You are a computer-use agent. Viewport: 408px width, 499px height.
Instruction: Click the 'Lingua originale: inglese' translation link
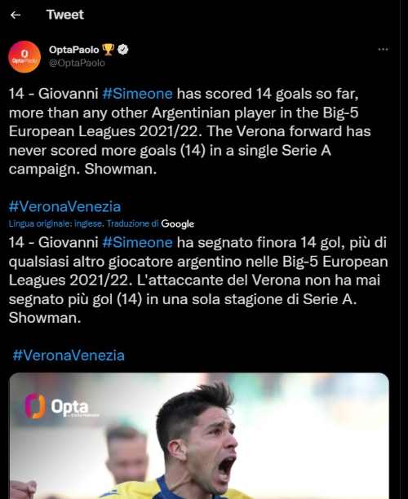[x=56, y=223]
